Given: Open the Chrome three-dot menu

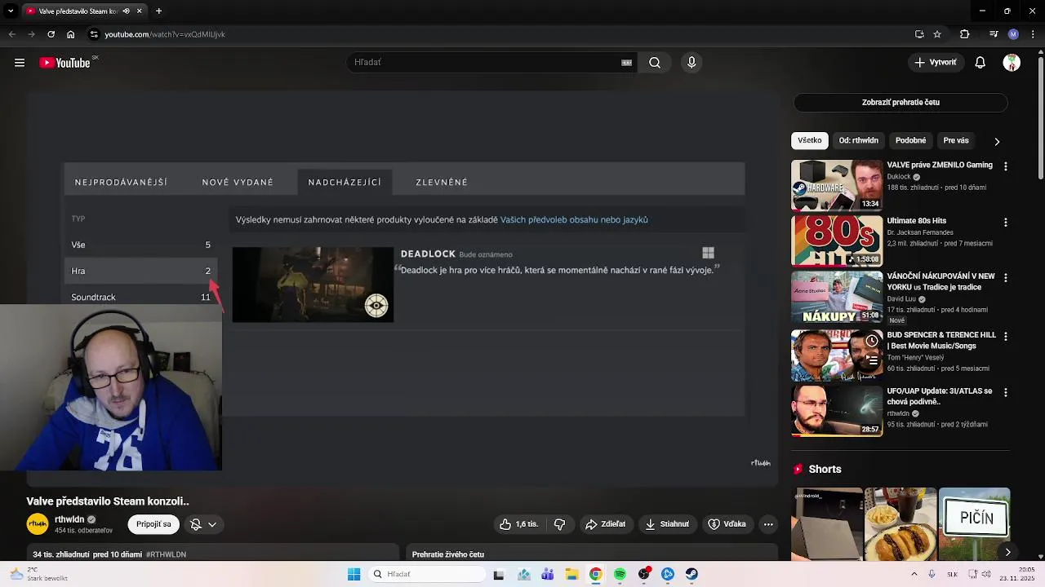Looking at the screenshot, I should (1032, 34).
